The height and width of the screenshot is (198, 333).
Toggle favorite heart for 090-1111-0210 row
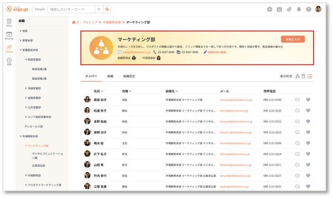(x=308, y=110)
